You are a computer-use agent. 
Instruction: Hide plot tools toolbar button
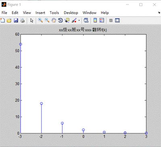[111, 21]
